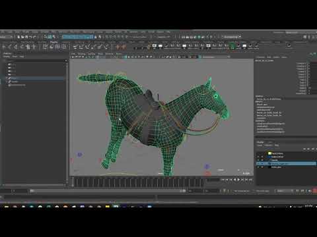Open the Show menu of the viewport panel

point(100,54)
